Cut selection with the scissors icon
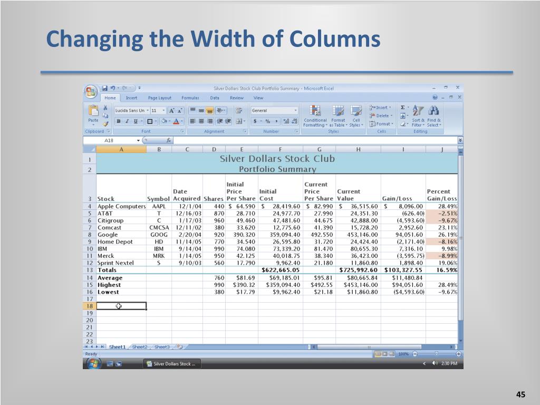Image resolution: width=540 pixels, height=405 pixels. (x=105, y=108)
